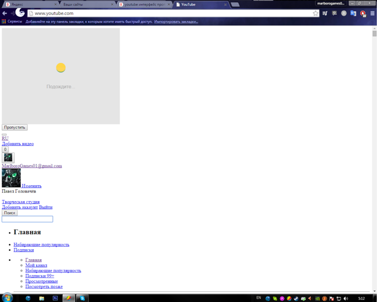Close the Ваши сайты tab

click(112, 4)
